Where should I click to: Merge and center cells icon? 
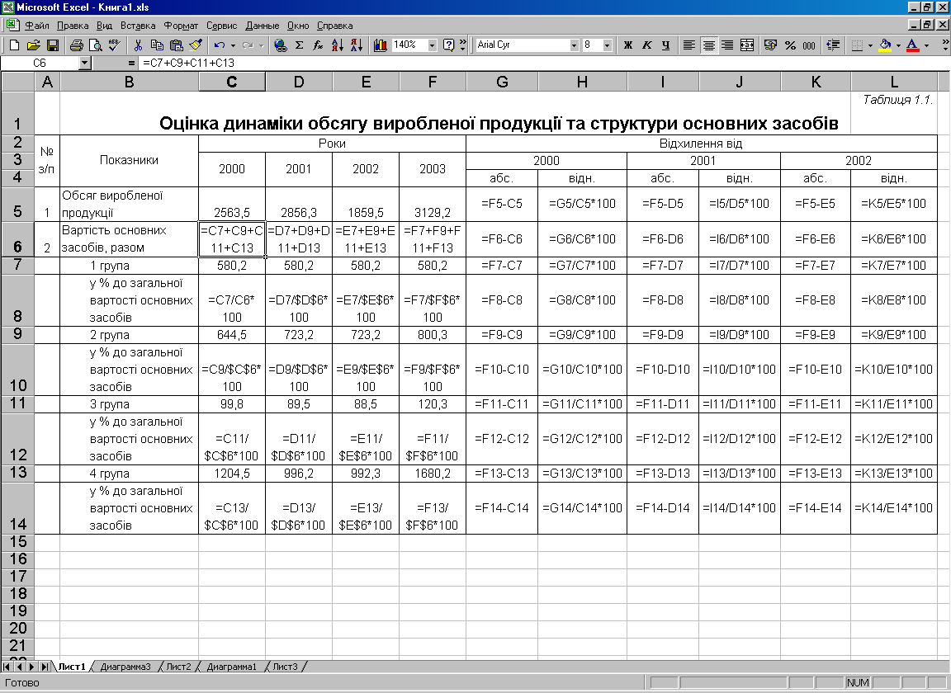tap(747, 45)
